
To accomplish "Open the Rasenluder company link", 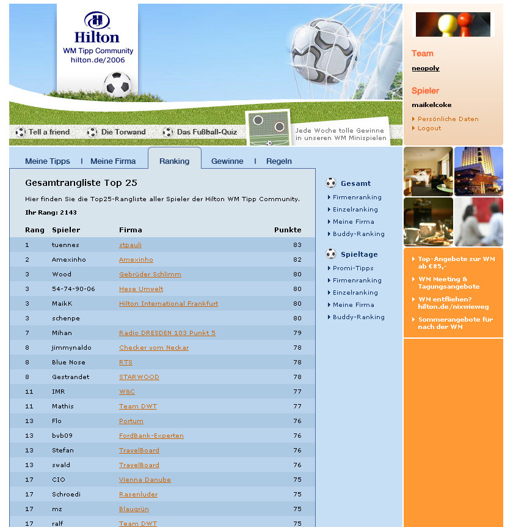I will (x=138, y=495).
